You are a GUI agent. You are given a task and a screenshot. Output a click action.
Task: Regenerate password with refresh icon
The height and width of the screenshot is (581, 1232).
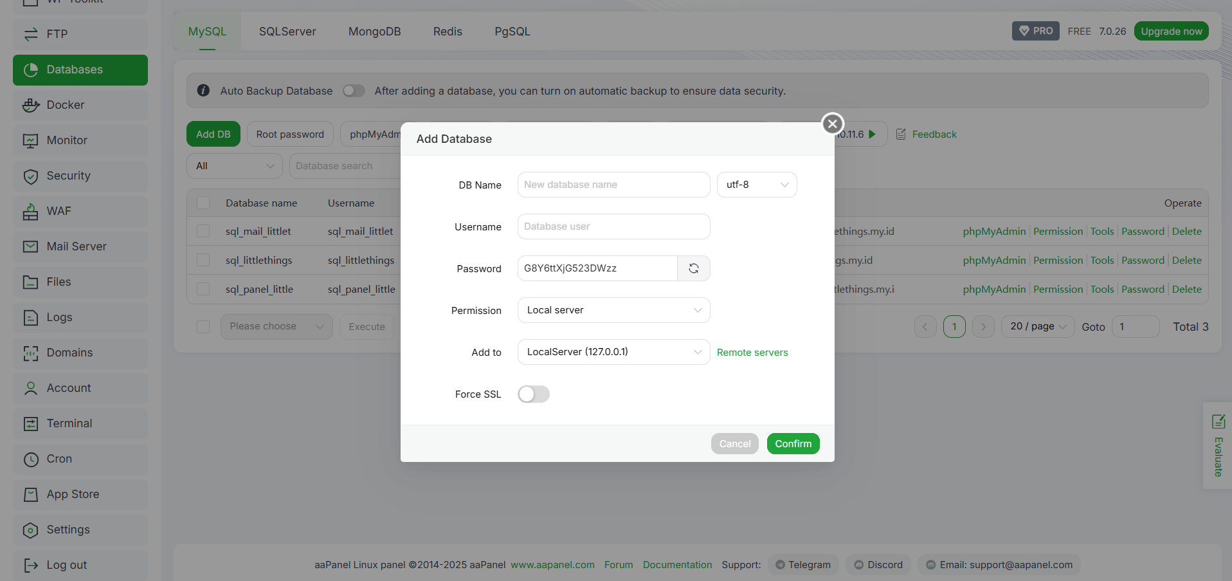(694, 268)
